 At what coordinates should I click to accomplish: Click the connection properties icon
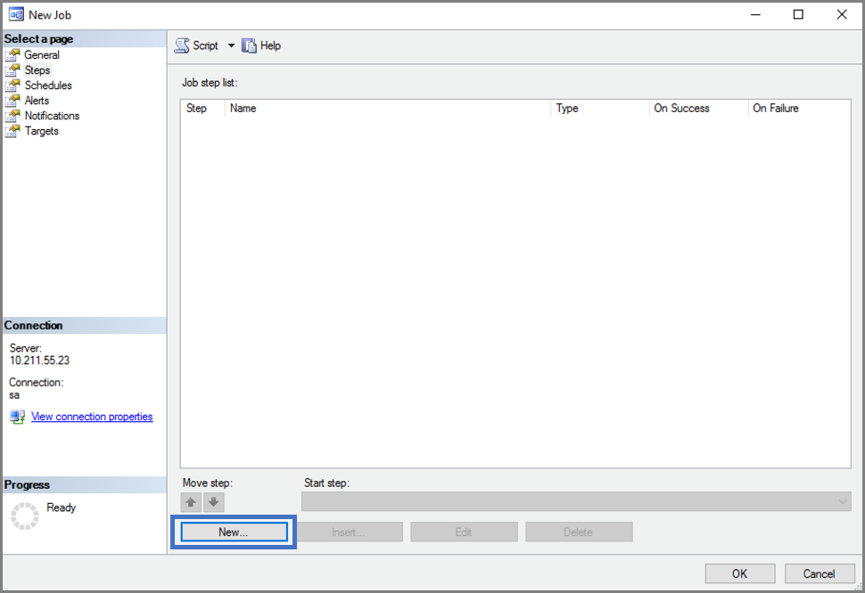tap(18, 417)
